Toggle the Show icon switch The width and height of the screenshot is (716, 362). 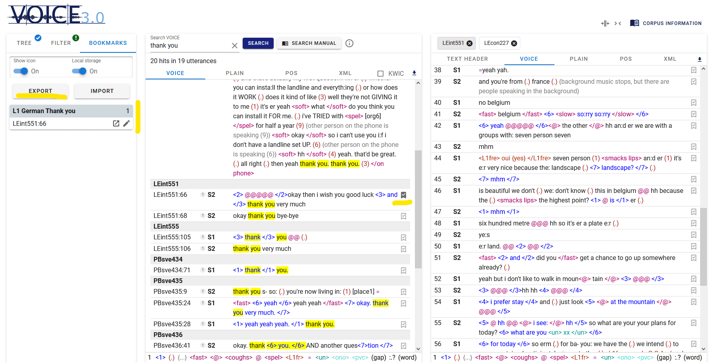click(x=21, y=71)
